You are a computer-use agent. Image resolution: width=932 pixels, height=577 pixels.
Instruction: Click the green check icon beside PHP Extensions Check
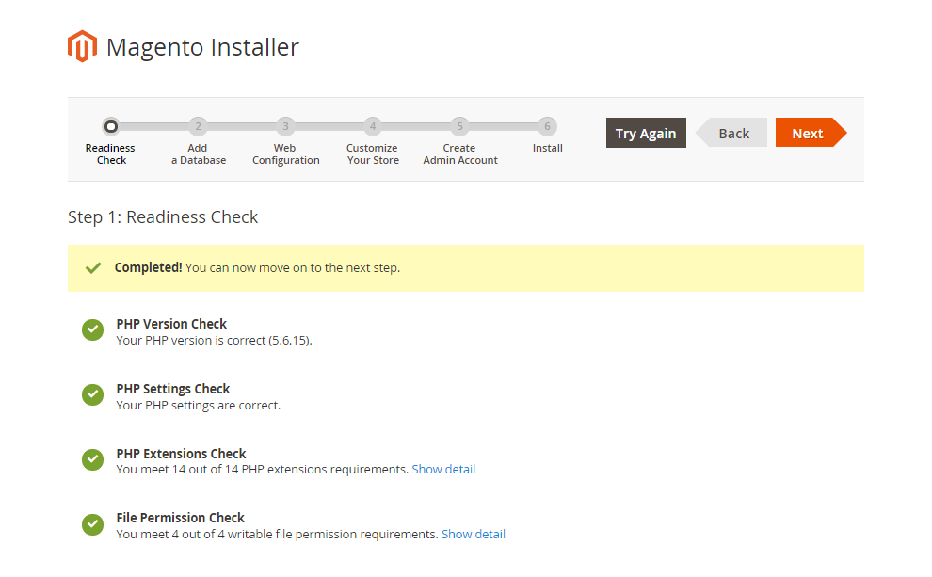[92, 459]
